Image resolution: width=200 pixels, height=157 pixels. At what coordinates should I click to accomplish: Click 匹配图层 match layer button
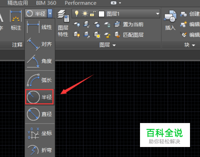coord(129,35)
